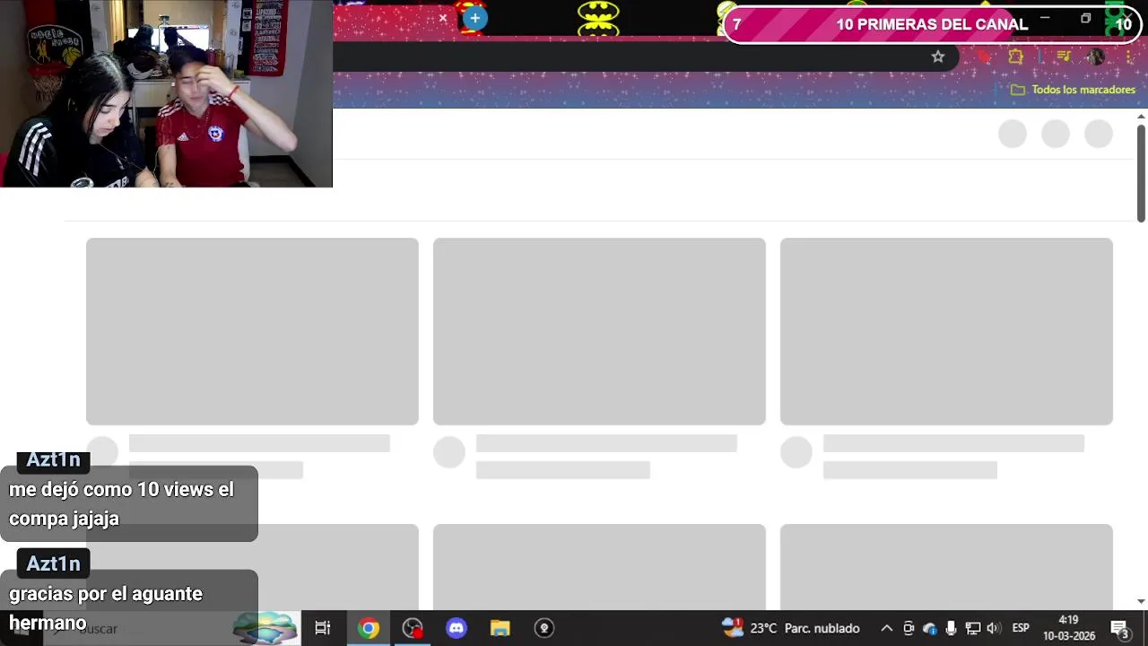Click the Meet Now tray icon
Screen dimensions: 1148x646
(909, 628)
